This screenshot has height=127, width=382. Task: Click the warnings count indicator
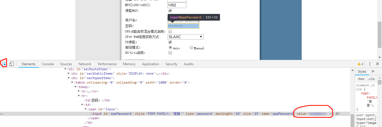click(x=360, y=64)
